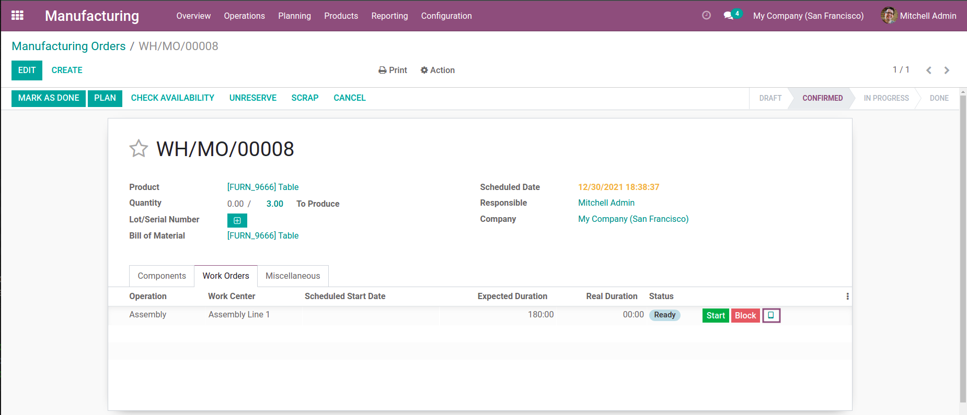The height and width of the screenshot is (415, 967).
Task: Click the Mark as Done button
Action: pyautogui.click(x=49, y=98)
